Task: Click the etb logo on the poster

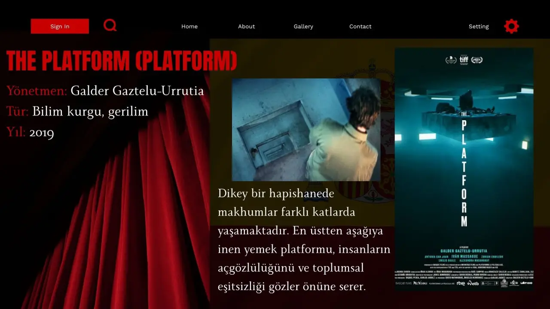Action: pos(473,283)
